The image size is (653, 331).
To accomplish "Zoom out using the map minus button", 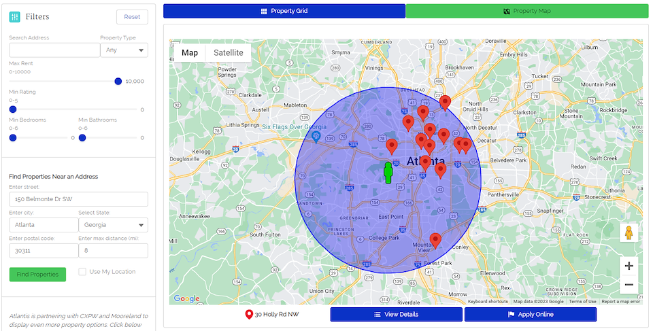I will [629, 285].
